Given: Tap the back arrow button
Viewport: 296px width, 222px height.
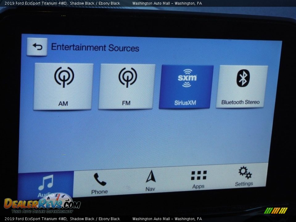Looking at the screenshot, I should coord(37,47).
